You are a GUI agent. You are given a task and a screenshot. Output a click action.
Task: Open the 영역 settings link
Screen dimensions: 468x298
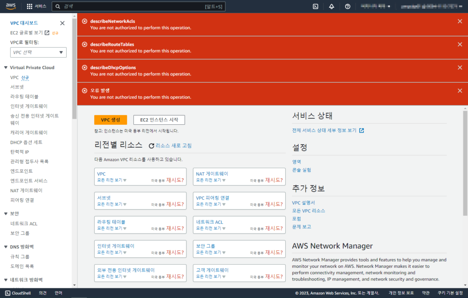296,161
